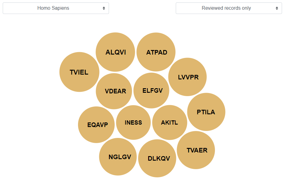The height and width of the screenshot is (194, 289).
Task: Choose the LVVPR bubble
Action: tap(187, 77)
